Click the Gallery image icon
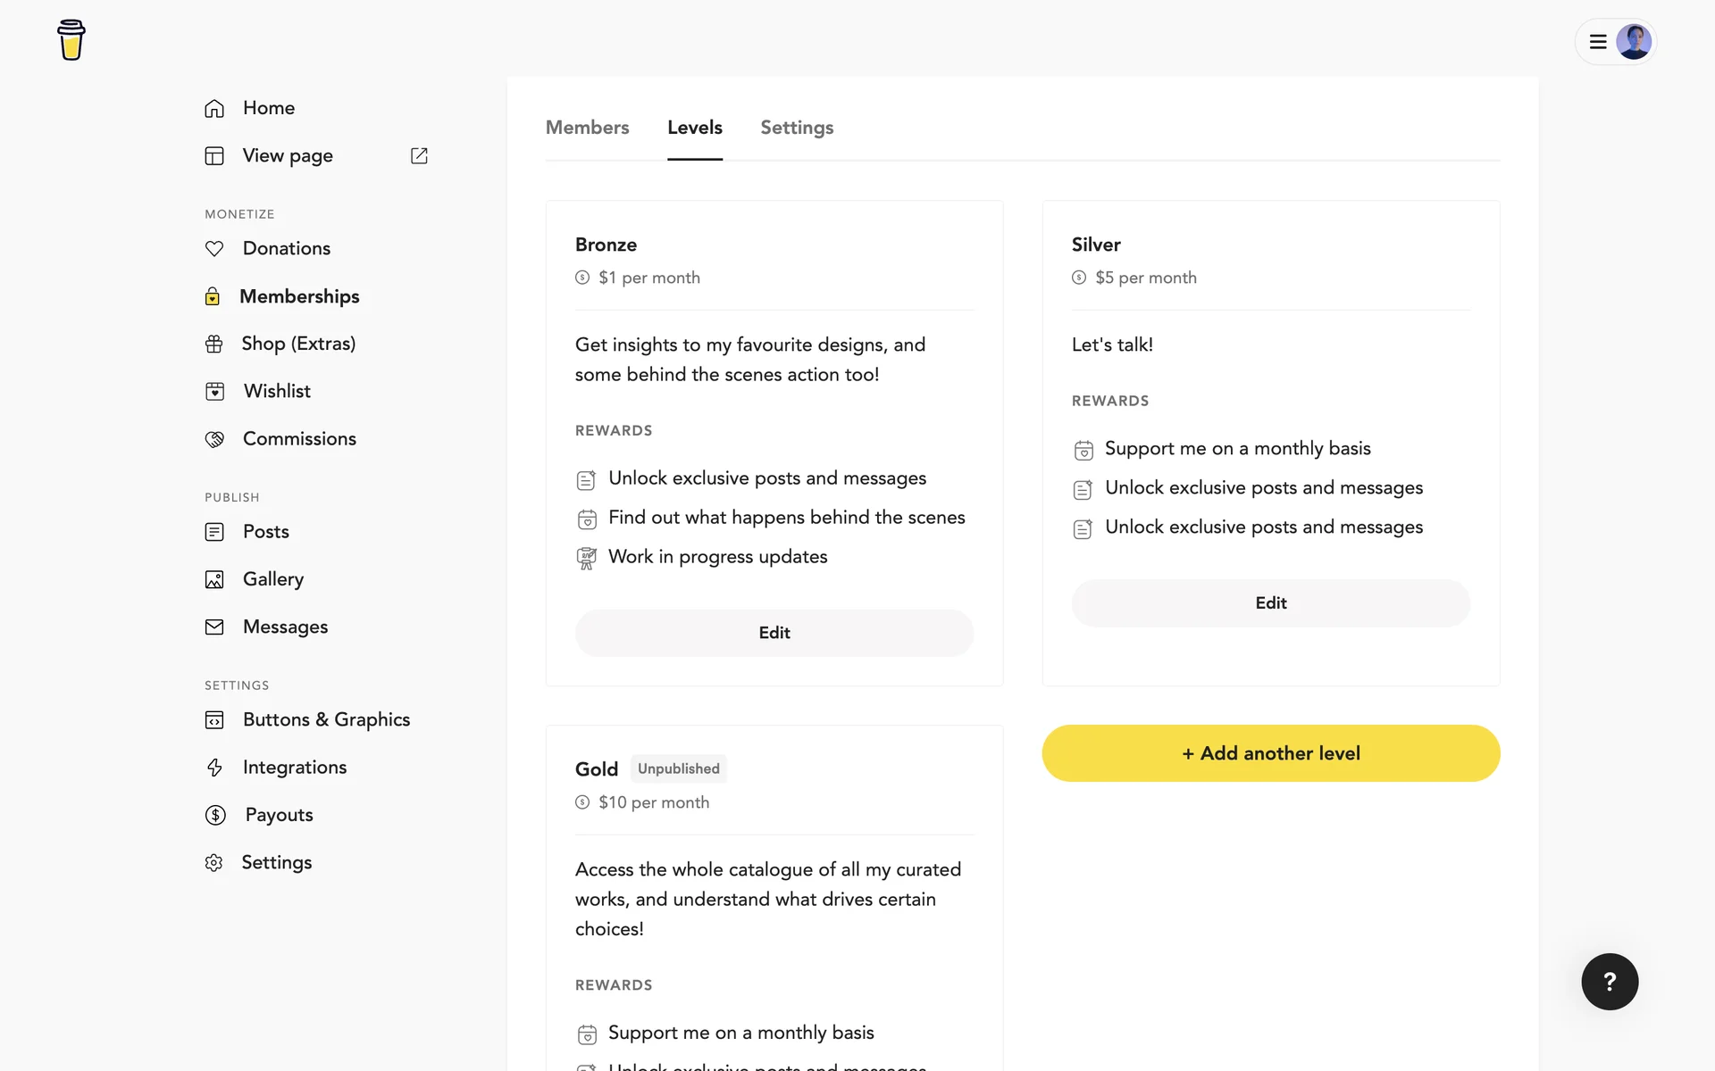The height and width of the screenshot is (1071, 1715). [x=214, y=579]
